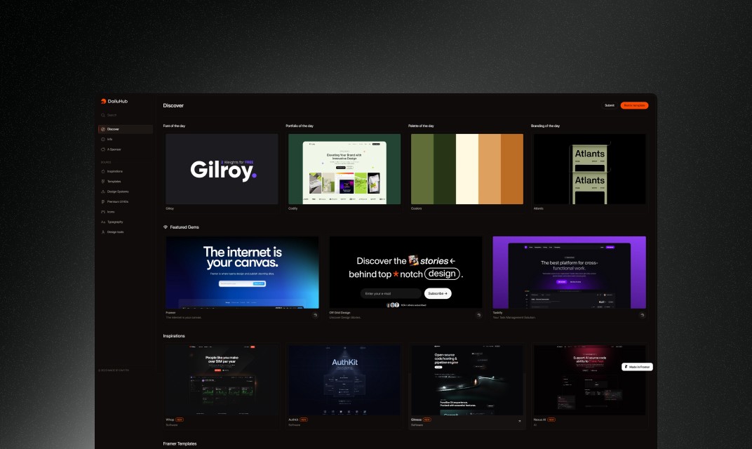Click the 'Featured Gems' heading text

click(184, 227)
